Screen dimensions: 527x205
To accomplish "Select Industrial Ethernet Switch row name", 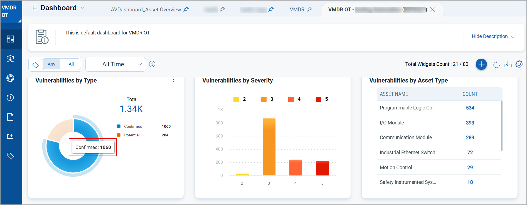I will [x=407, y=152].
